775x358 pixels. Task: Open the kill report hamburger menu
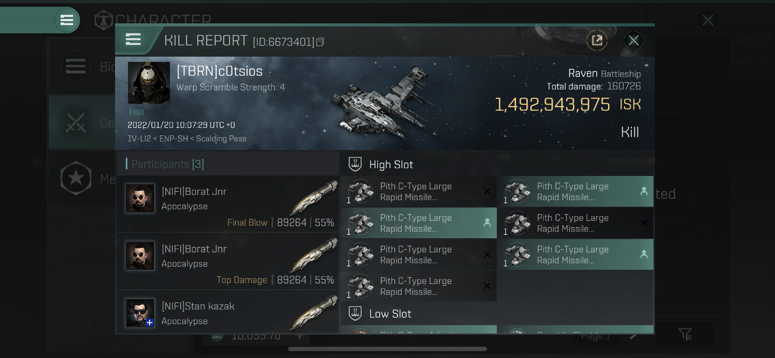(133, 40)
